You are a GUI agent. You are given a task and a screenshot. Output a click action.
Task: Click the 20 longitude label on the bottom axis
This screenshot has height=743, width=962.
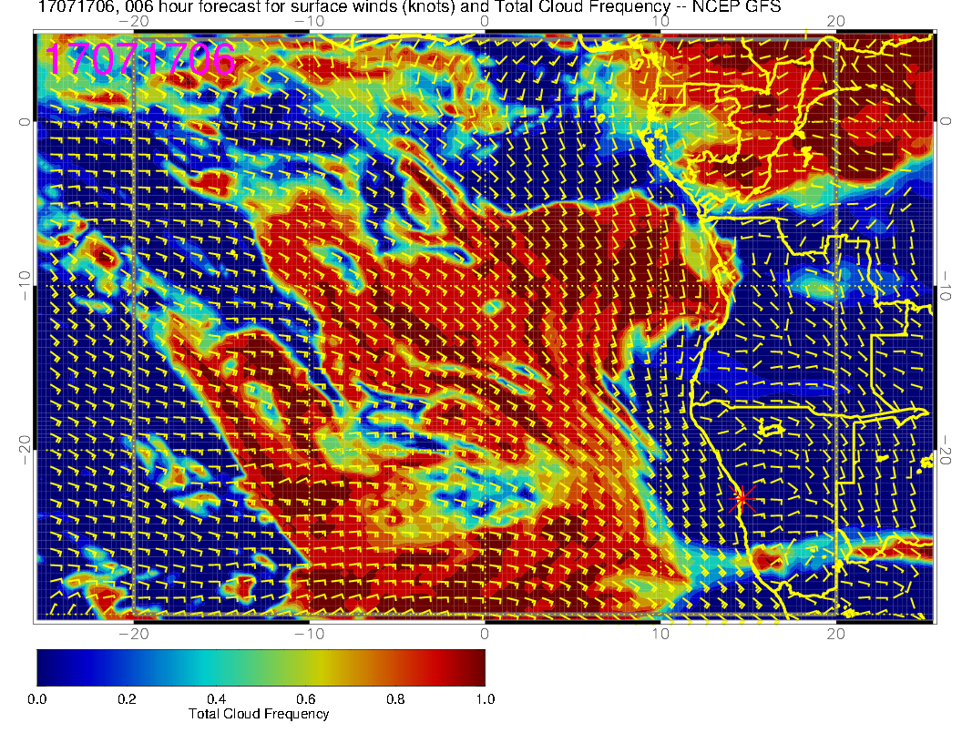pos(835,634)
